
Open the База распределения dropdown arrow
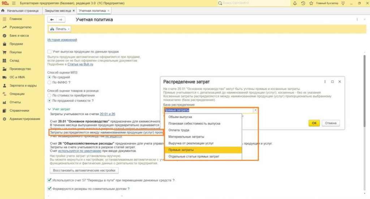pos(255,110)
